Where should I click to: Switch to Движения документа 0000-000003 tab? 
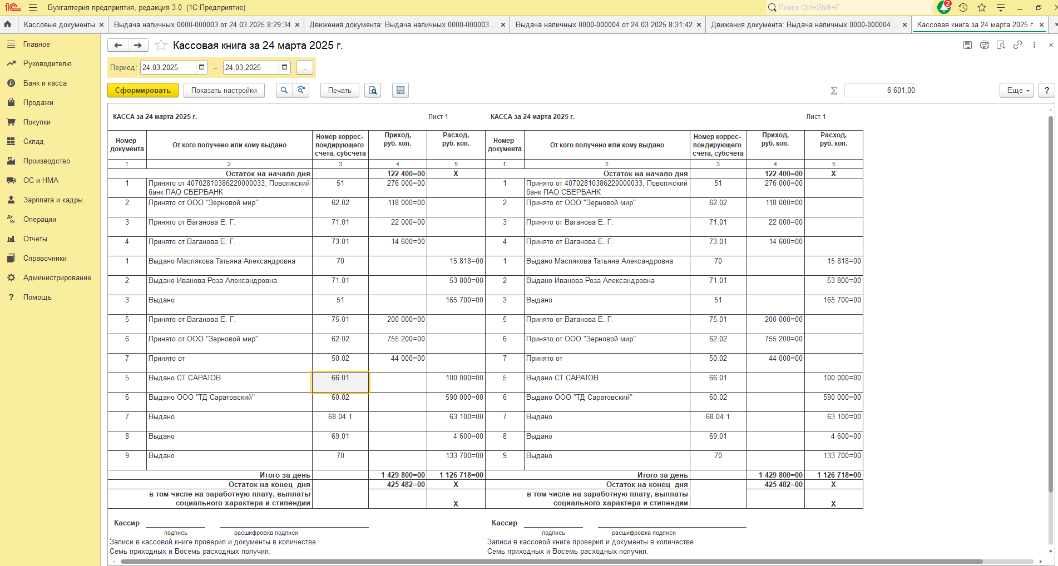pyautogui.click(x=402, y=24)
